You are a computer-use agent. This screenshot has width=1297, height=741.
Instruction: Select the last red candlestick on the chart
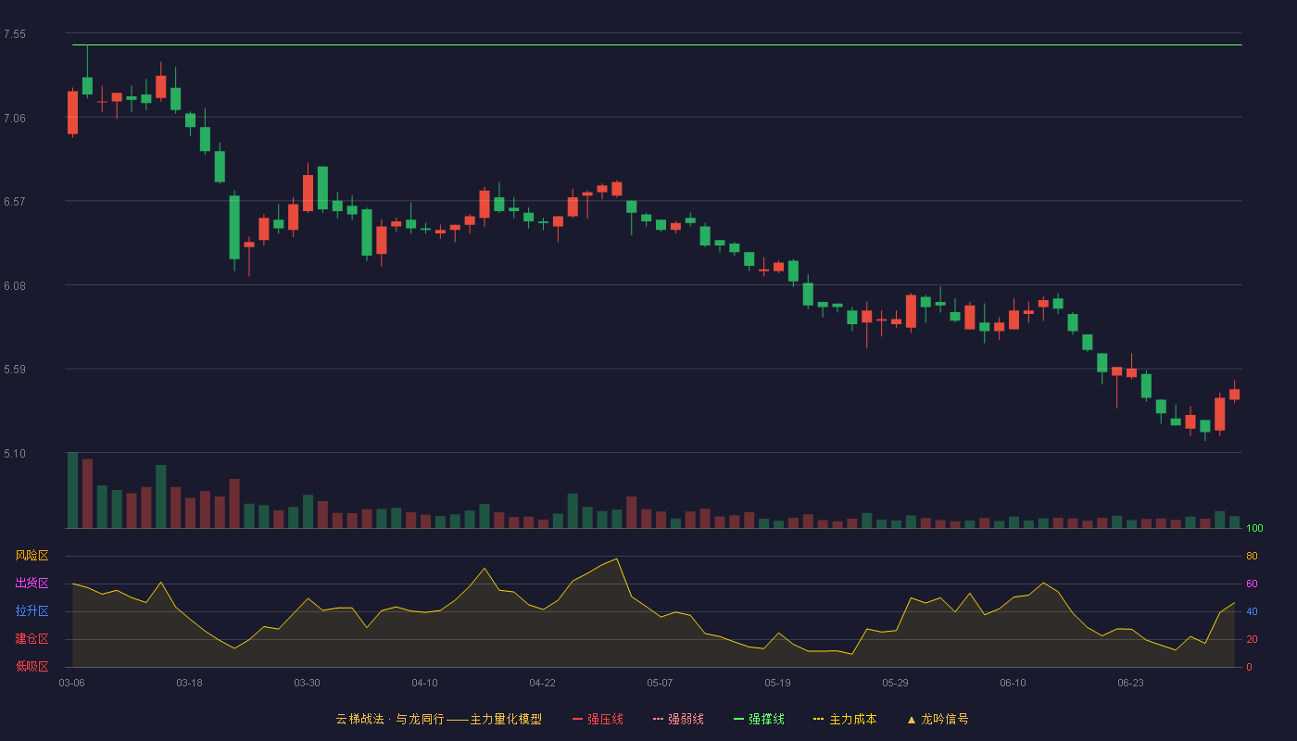(1234, 394)
